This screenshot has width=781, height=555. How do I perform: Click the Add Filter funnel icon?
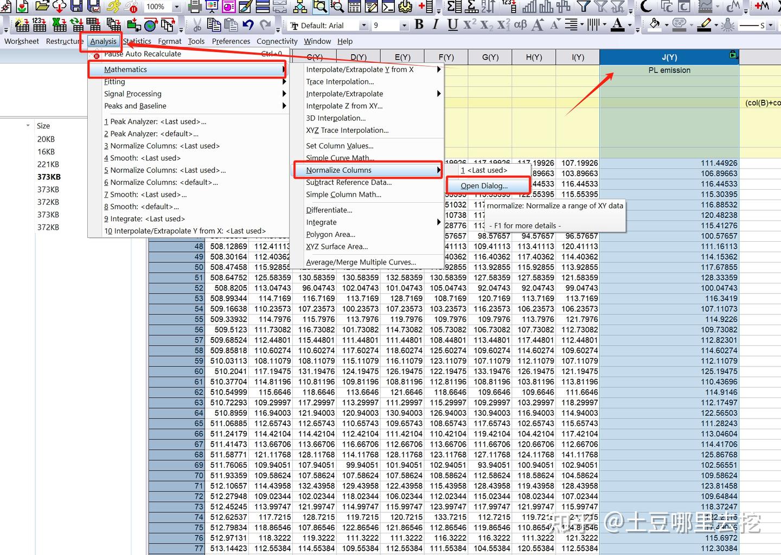point(583,7)
